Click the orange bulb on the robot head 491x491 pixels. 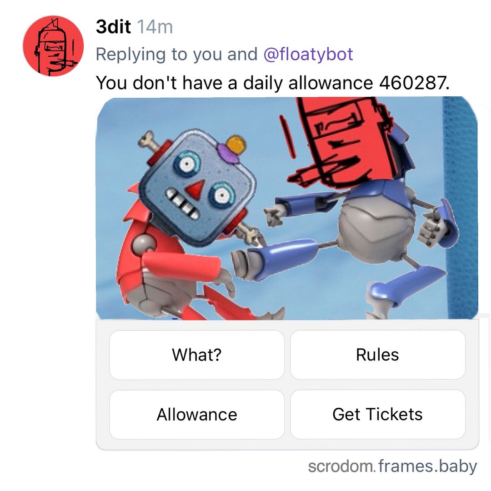click(x=236, y=145)
